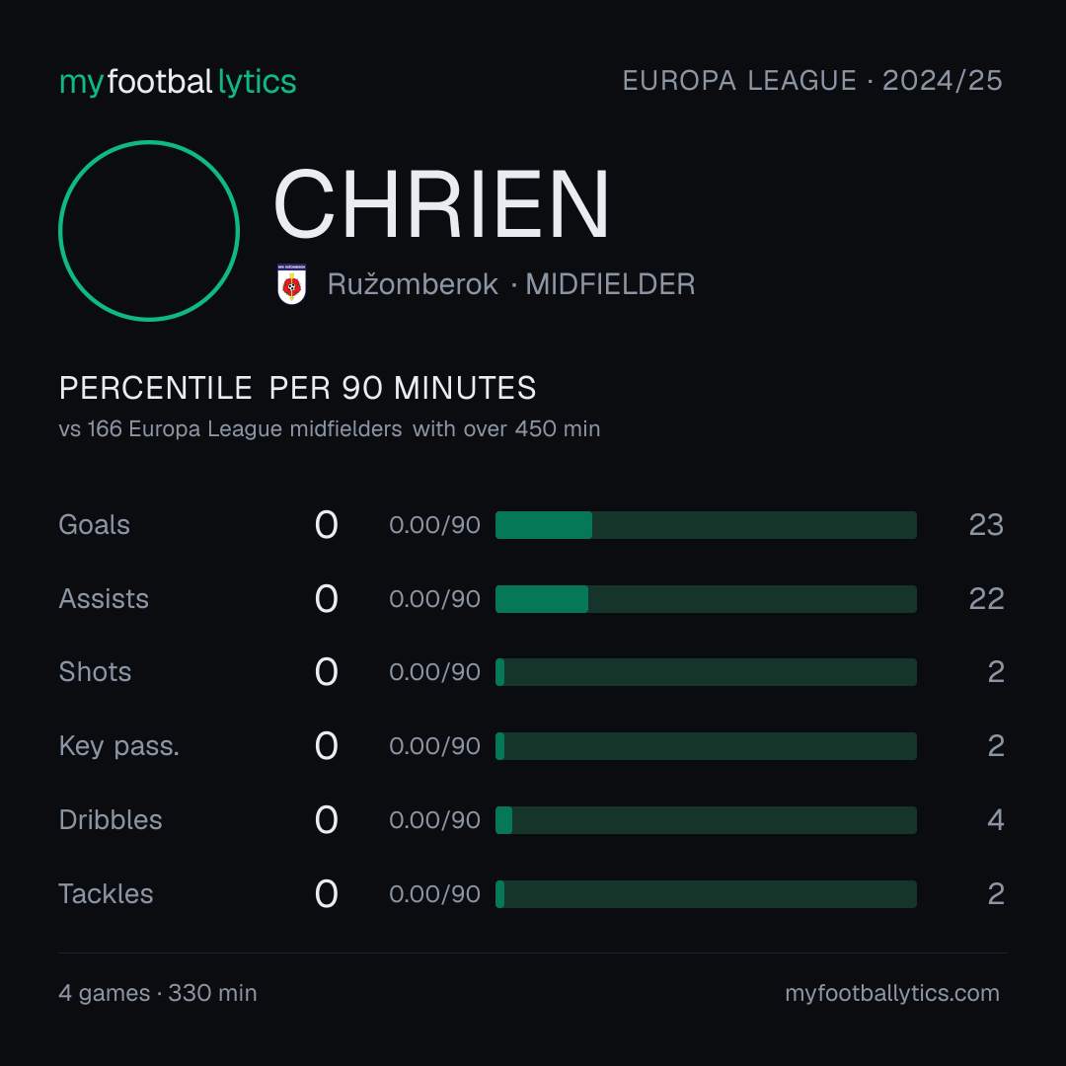Visit myfootballytics.com footer link

click(x=892, y=993)
